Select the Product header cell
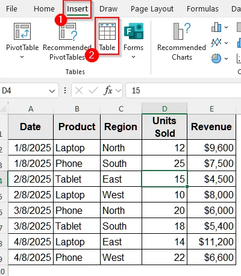 coord(77,127)
